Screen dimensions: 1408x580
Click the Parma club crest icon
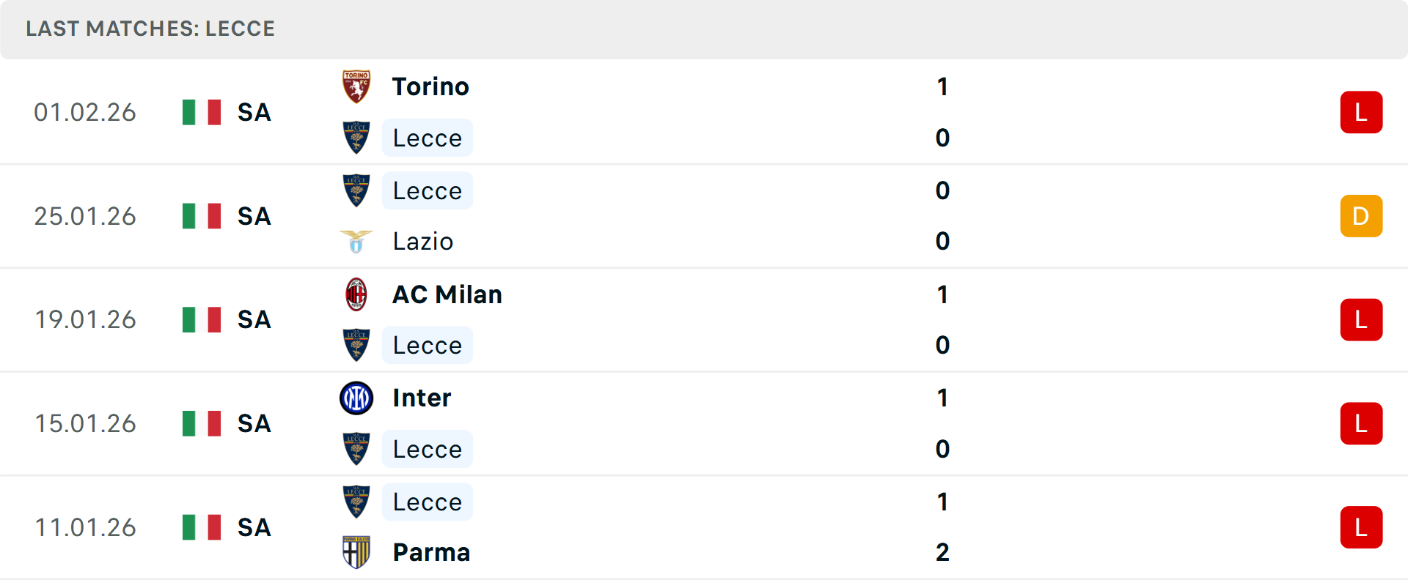[x=356, y=552]
